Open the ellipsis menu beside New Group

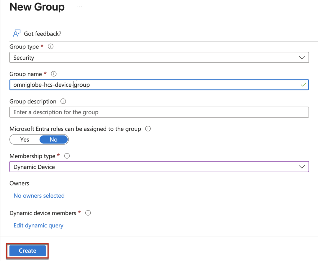(79, 7)
